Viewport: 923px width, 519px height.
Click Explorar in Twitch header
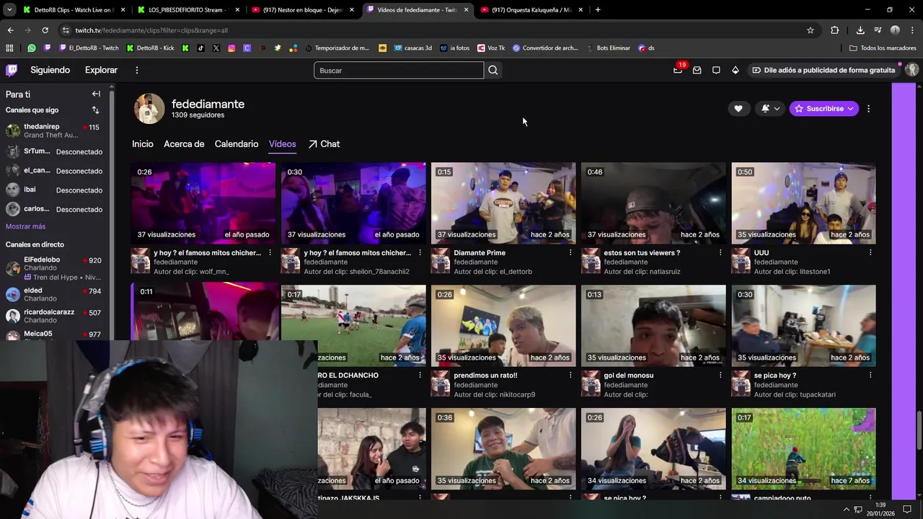tap(101, 70)
